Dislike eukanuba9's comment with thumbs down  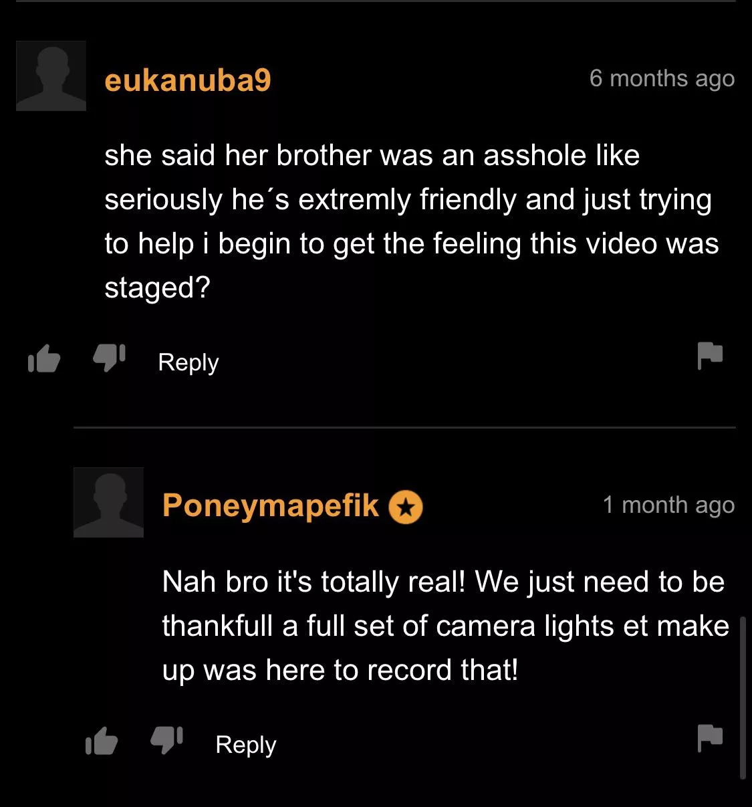pos(109,358)
